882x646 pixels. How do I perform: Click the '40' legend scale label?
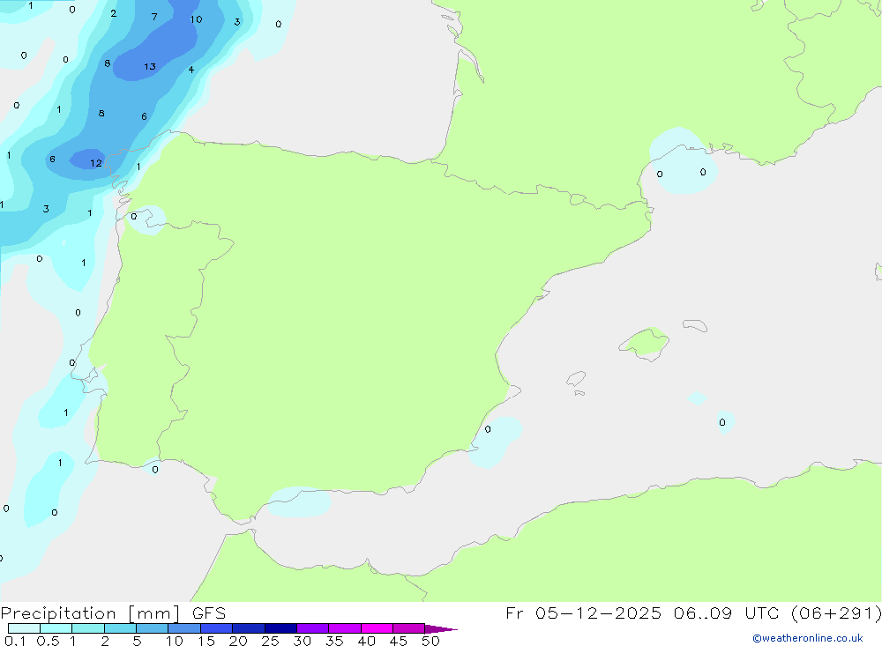[x=366, y=641]
